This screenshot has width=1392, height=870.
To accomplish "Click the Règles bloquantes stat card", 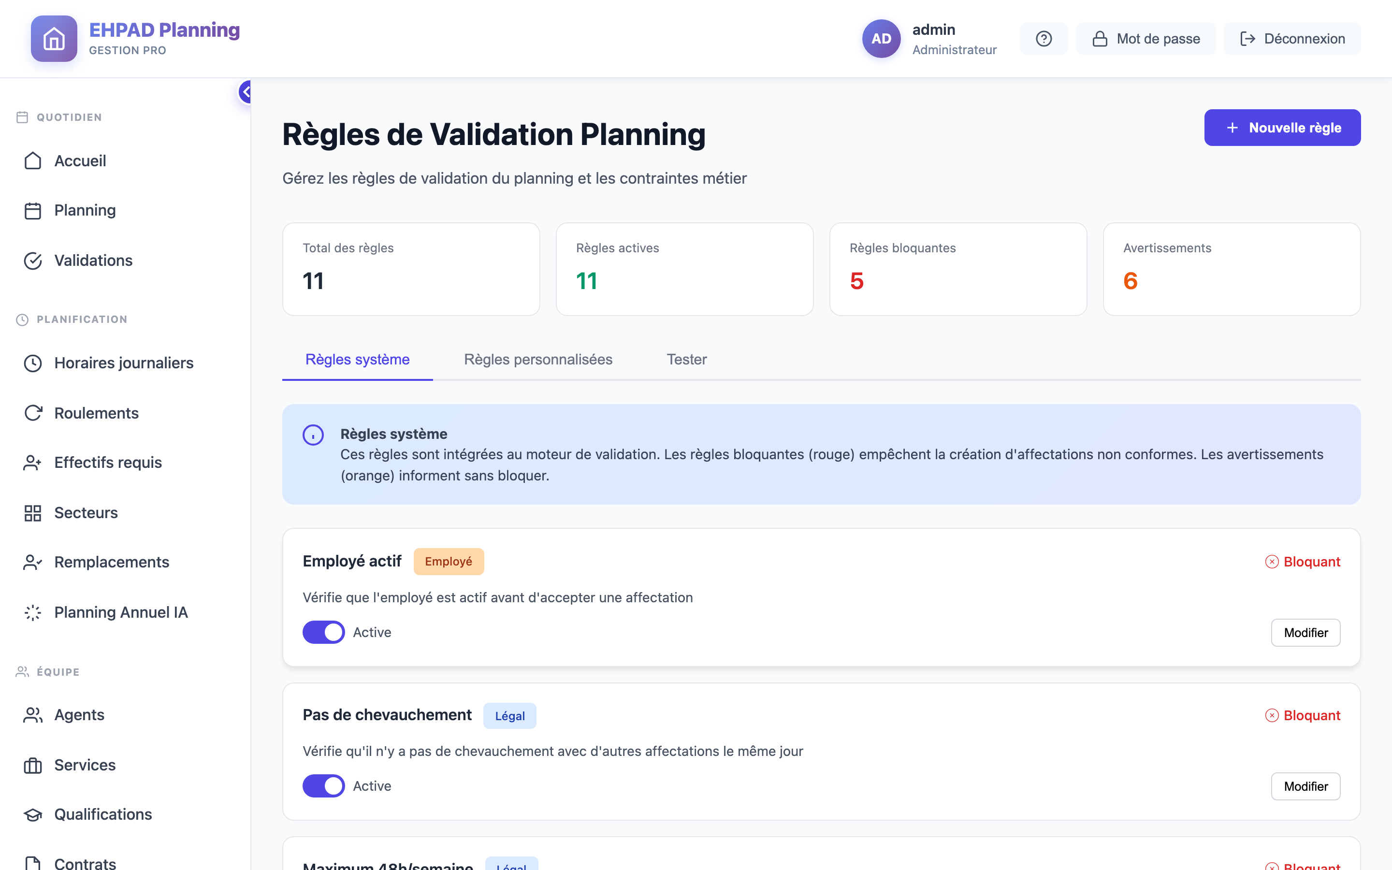I will click(x=958, y=269).
